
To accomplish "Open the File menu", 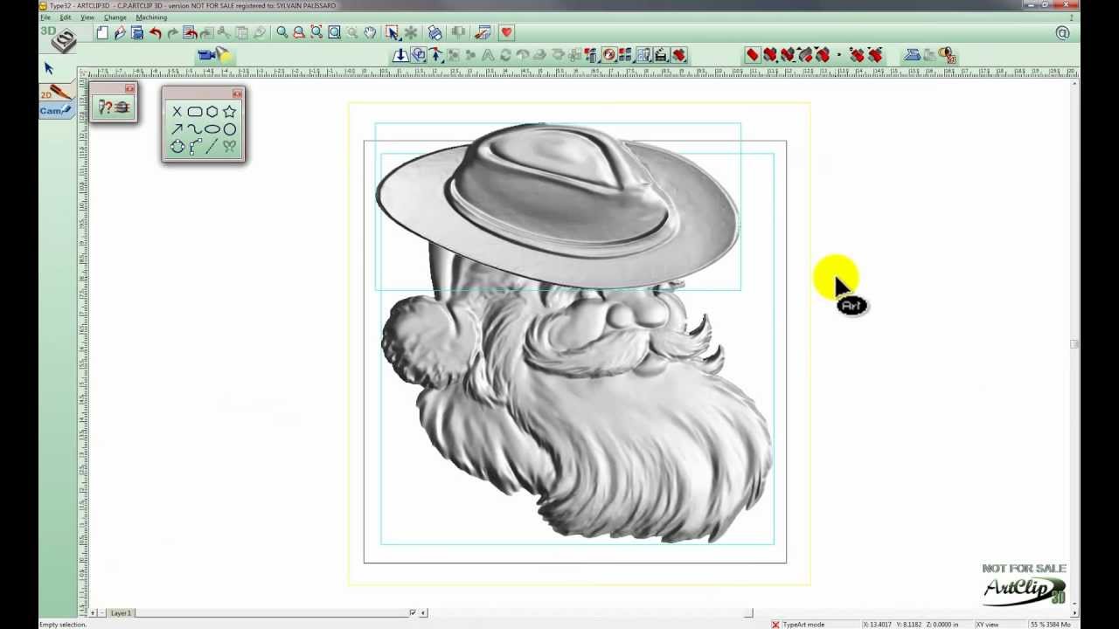I will tap(45, 17).
